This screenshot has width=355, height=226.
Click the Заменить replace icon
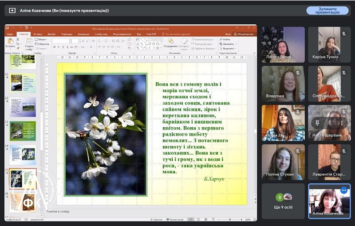tap(221, 44)
